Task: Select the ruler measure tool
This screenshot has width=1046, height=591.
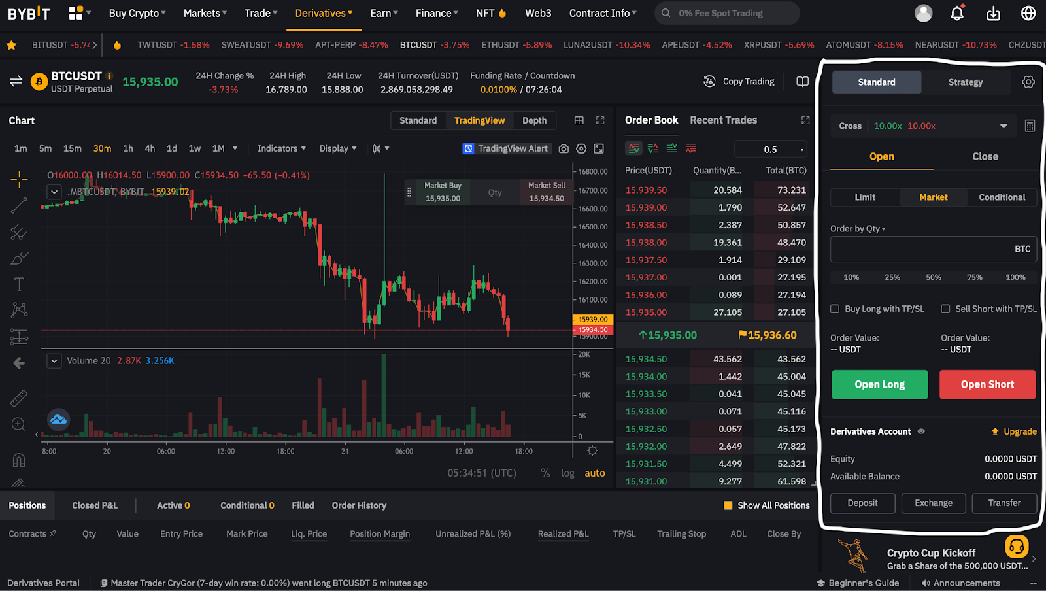Action: pyautogui.click(x=19, y=397)
